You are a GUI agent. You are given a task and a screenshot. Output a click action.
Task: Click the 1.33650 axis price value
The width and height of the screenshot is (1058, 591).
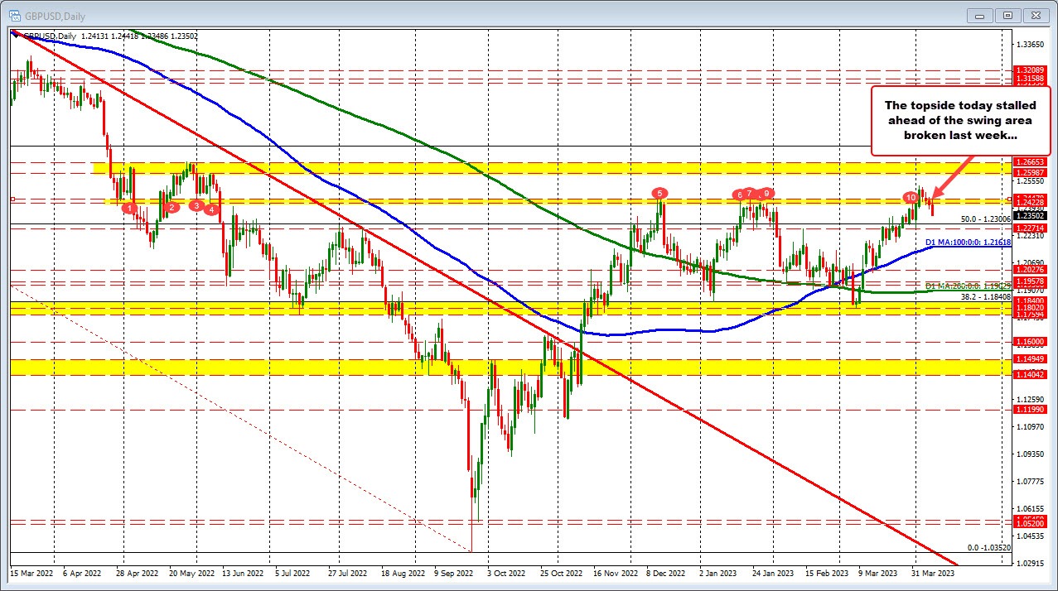[x=1030, y=44]
